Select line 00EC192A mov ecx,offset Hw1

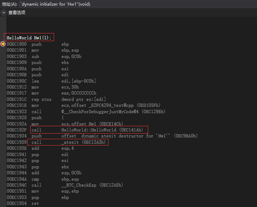[65, 124]
